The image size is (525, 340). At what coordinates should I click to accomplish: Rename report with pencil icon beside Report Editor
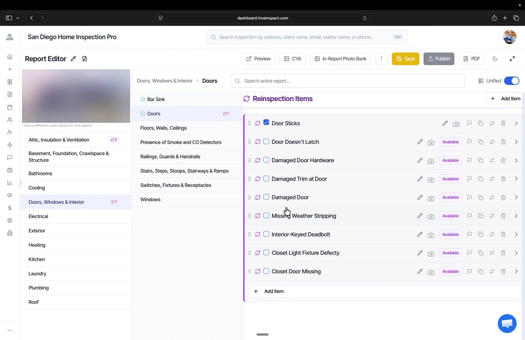point(73,59)
